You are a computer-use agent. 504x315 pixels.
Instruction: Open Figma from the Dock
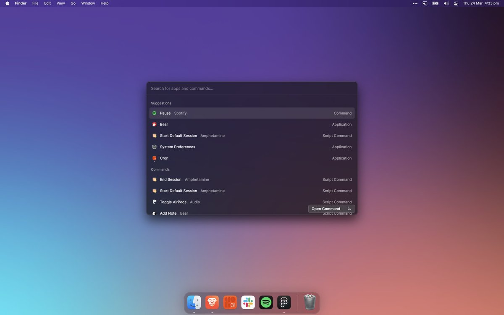pos(284,302)
